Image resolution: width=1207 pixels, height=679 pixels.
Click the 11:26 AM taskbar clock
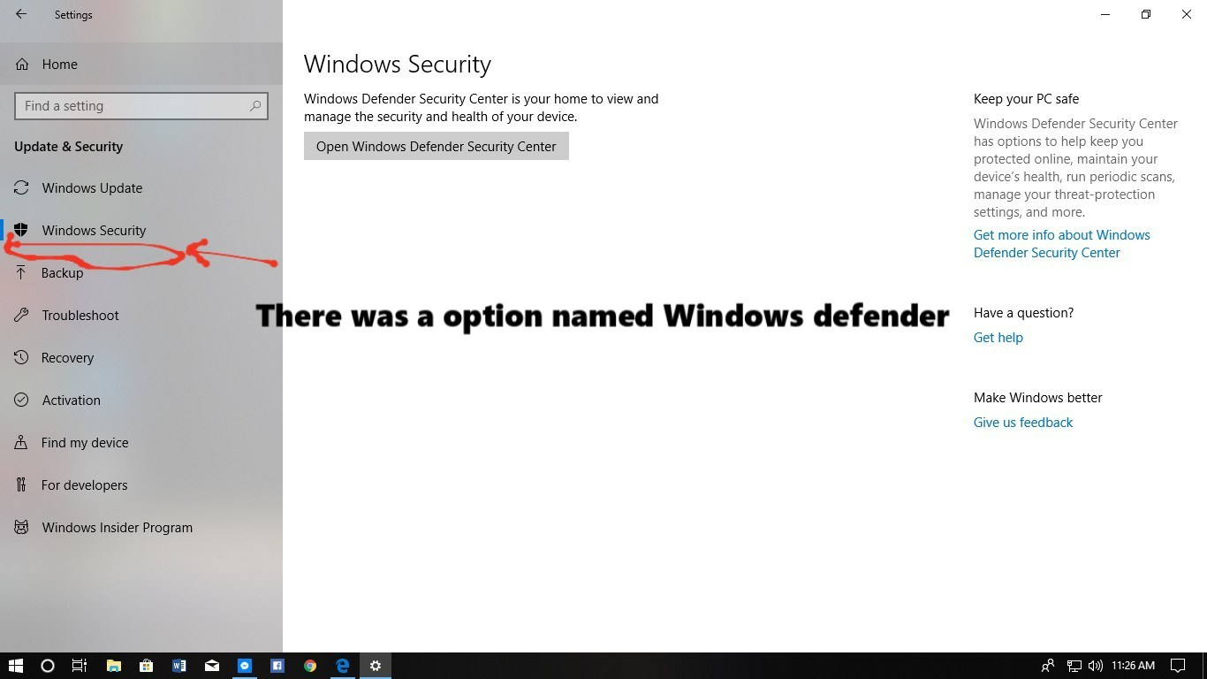(1134, 666)
